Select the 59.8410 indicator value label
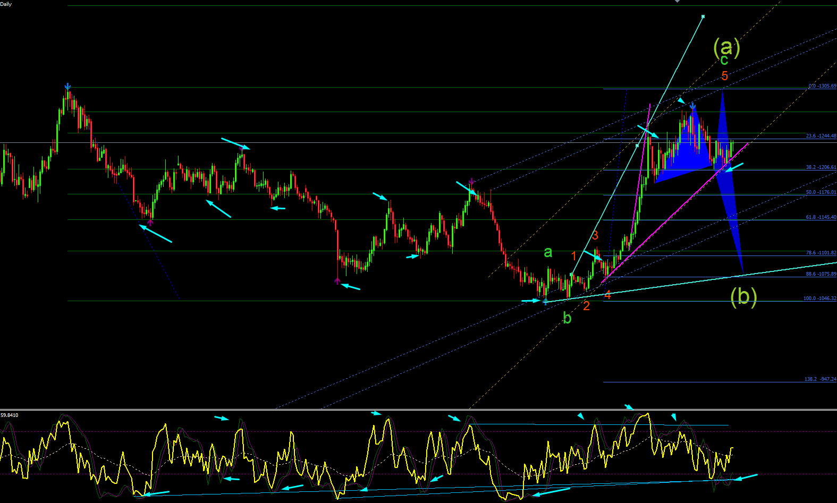 9,415
